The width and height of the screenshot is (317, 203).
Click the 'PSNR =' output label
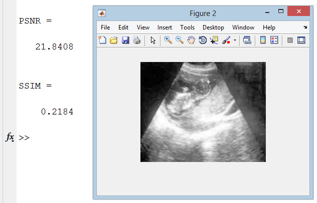pos(36,21)
